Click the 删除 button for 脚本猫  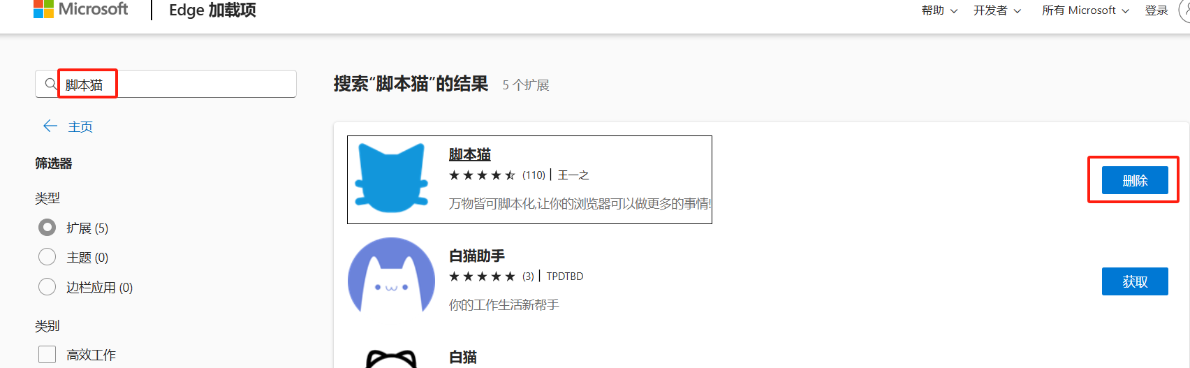(1135, 180)
